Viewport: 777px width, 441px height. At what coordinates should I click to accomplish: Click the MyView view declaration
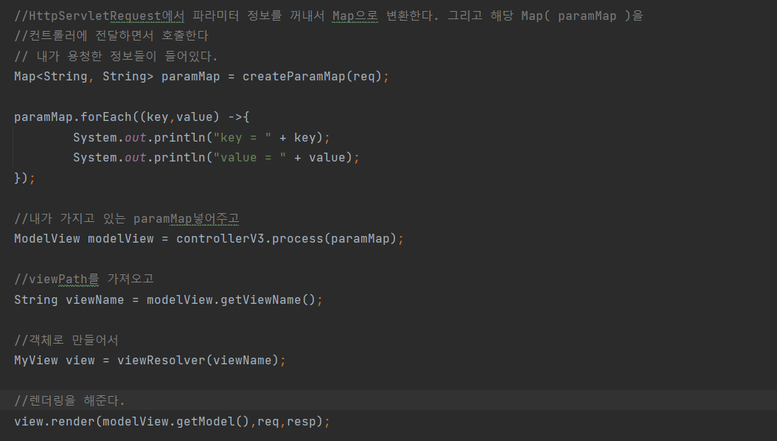point(55,360)
